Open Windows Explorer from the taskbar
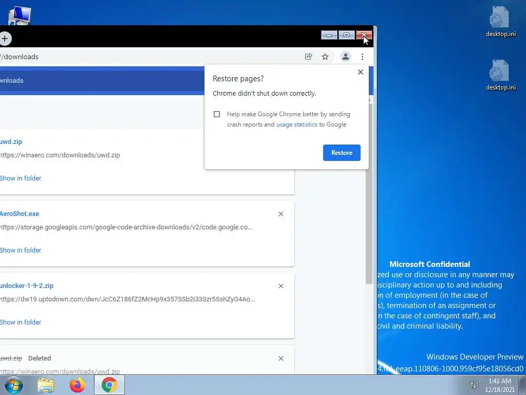This screenshot has height=395, width=526. 46,385
